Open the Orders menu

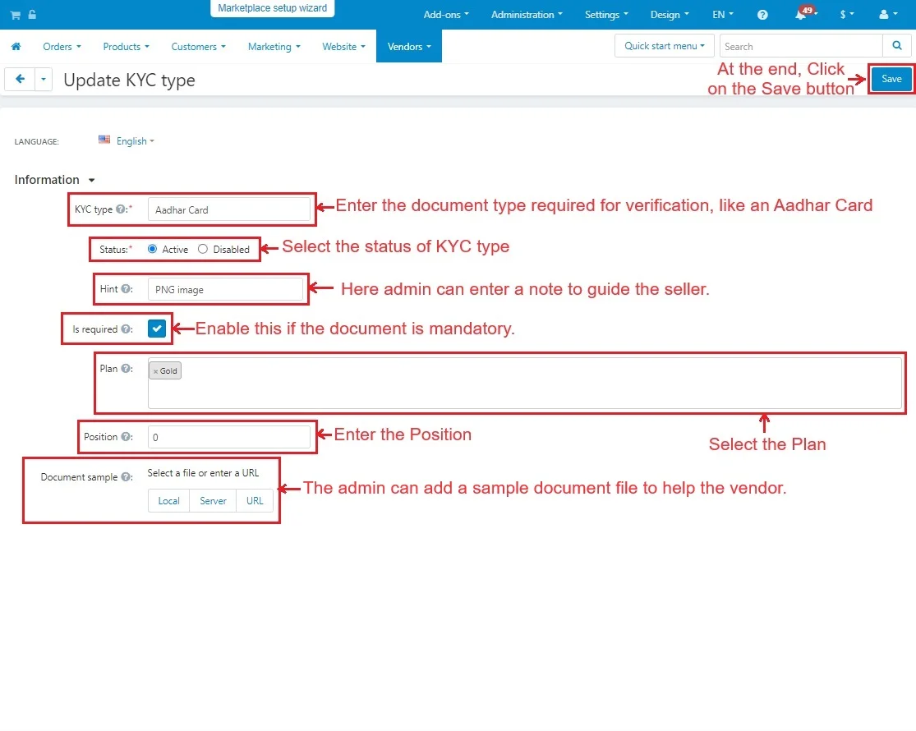pyautogui.click(x=62, y=46)
